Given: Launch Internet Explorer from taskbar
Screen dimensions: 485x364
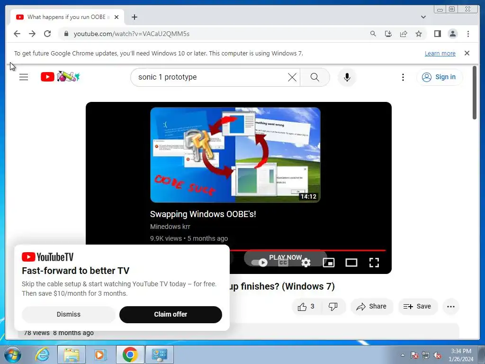Looking at the screenshot, I should coord(42,355).
